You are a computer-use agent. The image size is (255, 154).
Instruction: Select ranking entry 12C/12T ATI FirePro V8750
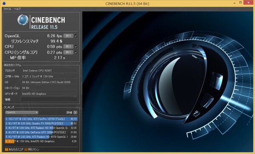pyautogui.click(x=41, y=119)
